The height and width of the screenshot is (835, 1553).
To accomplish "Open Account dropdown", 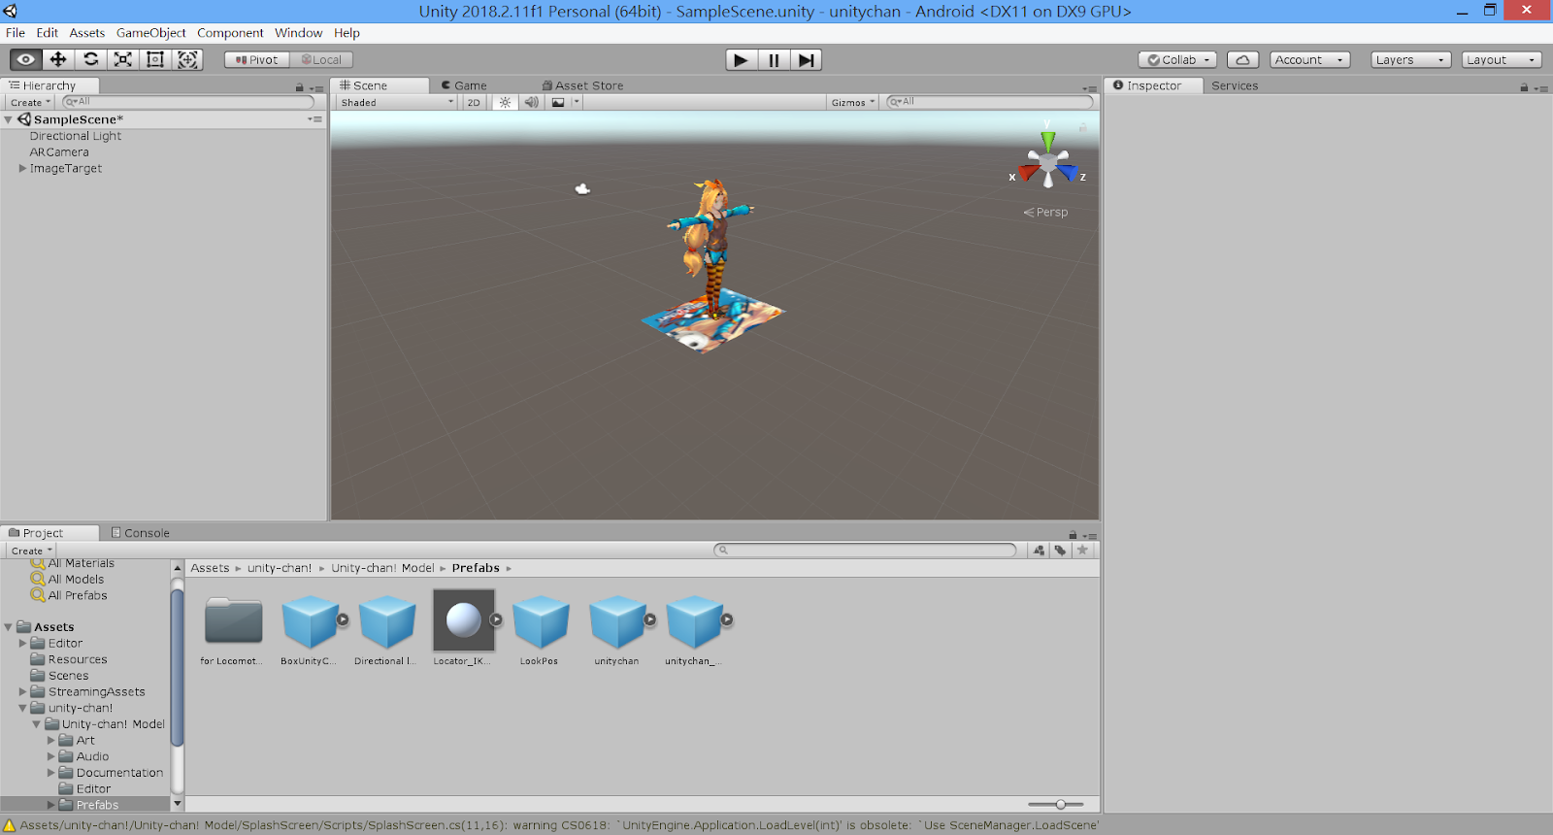I will [x=1309, y=59].
